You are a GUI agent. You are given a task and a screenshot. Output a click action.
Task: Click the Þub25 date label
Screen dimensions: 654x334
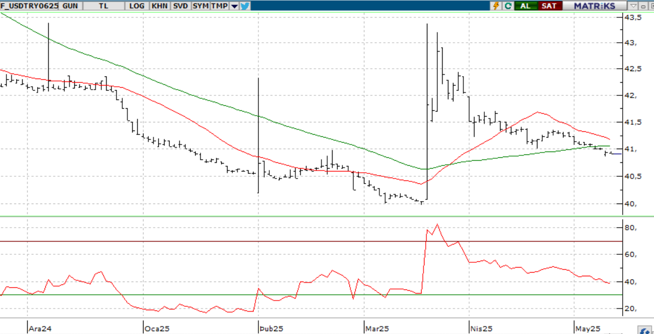[272, 329]
